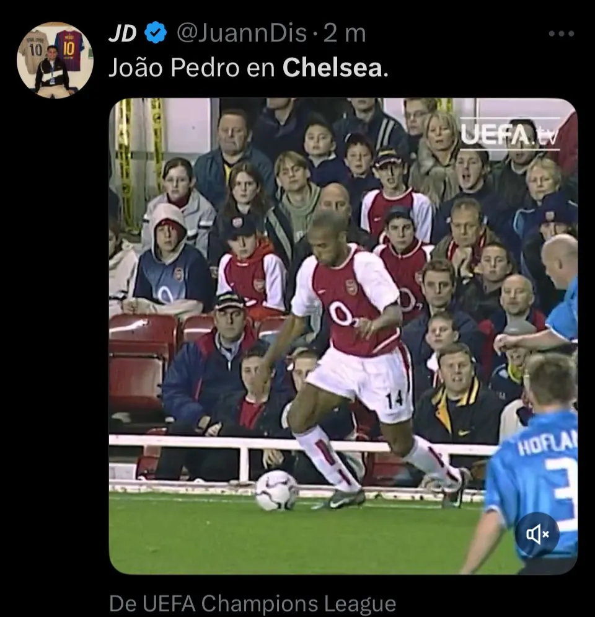Click the JD display name
The width and height of the screenshot is (595, 617).
tap(122, 33)
